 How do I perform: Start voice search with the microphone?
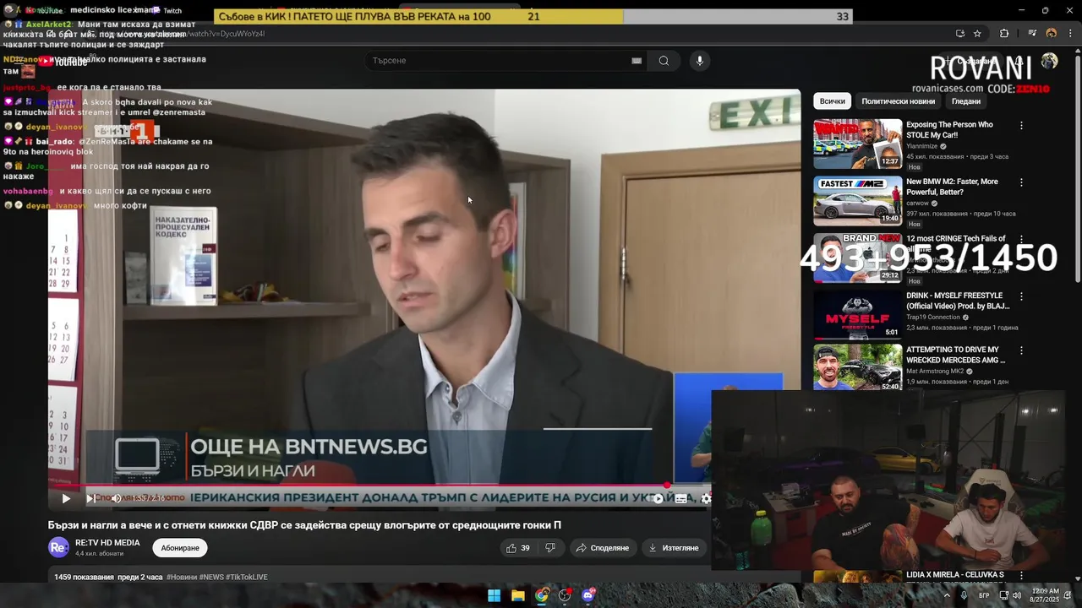pyautogui.click(x=699, y=61)
